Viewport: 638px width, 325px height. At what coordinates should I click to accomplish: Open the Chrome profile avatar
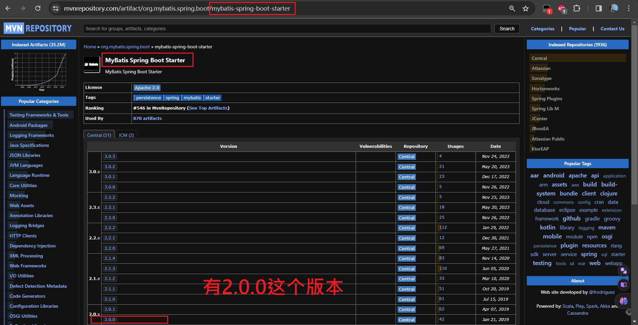pos(614,8)
